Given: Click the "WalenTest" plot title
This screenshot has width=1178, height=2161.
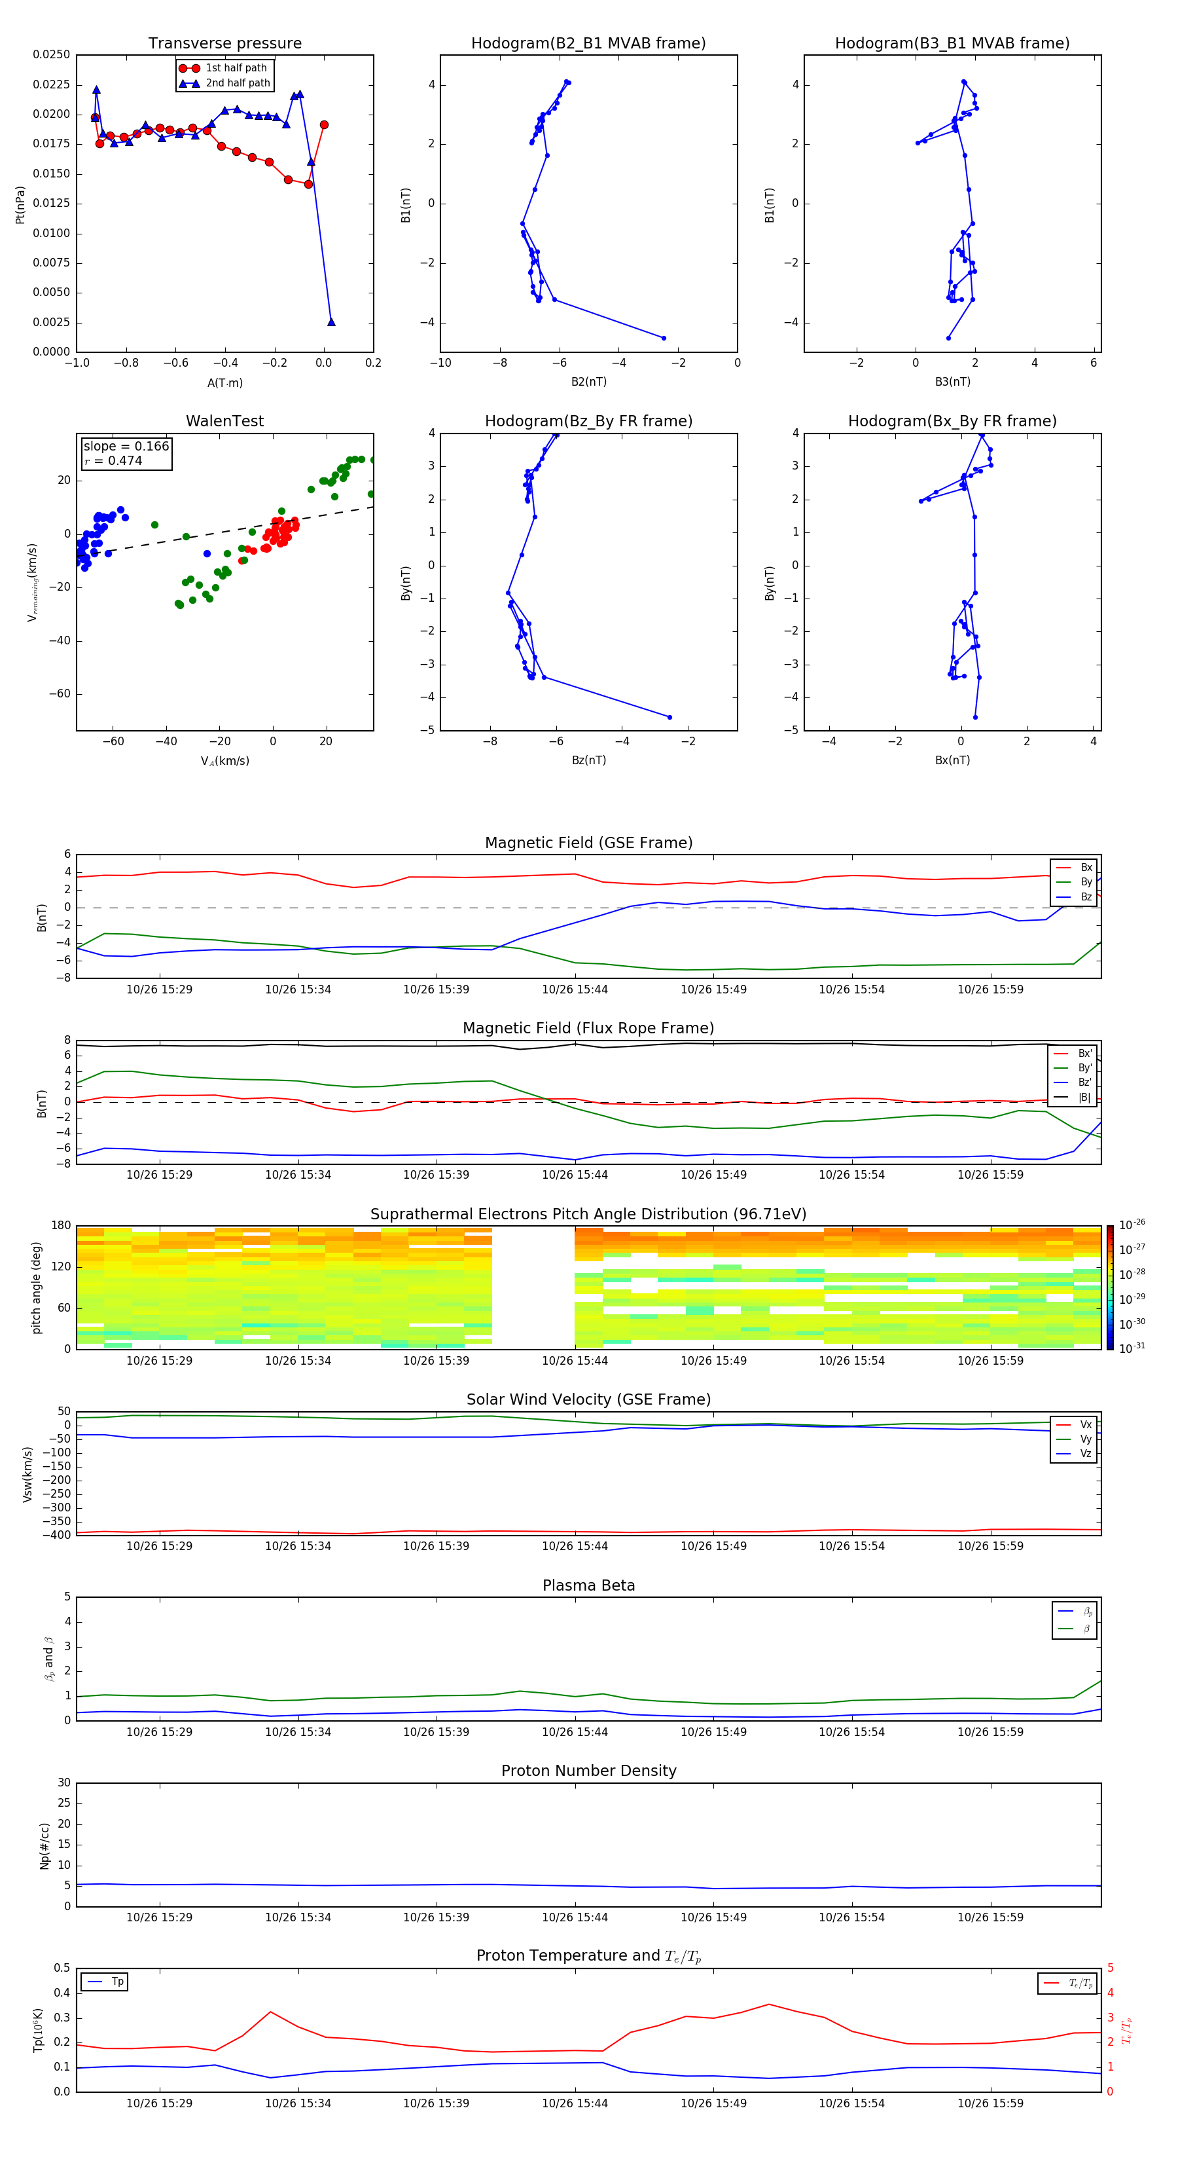Looking at the screenshot, I should [x=224, y=421].
